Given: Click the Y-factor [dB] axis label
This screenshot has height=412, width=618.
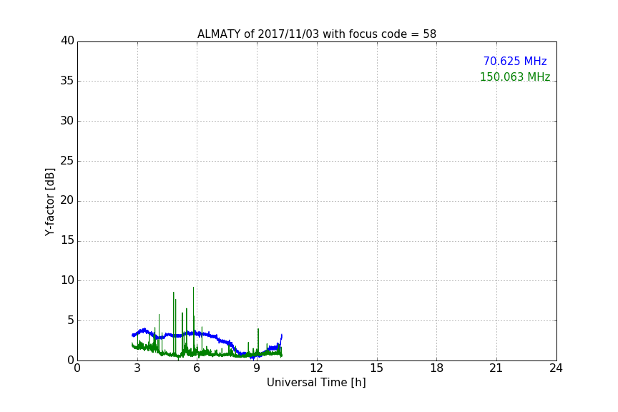Looking at the screenshot, I should click(x=49, y=201).
